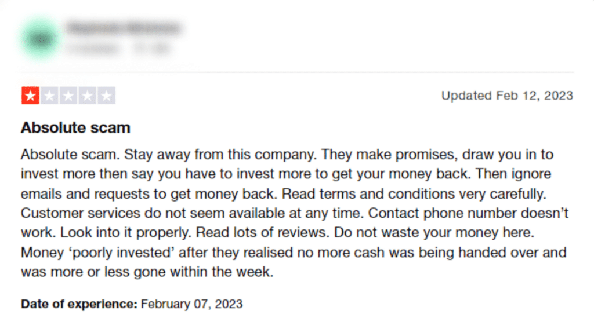Click the "February 07, 2023" experience date
Viewport: 594px width, 318px height.
pyautogui.click(x=191, y=304)
